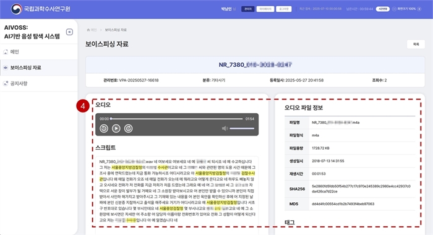The image size is (433, 235).
Task: Mute audio via the speaker icon
Action: 225,129
